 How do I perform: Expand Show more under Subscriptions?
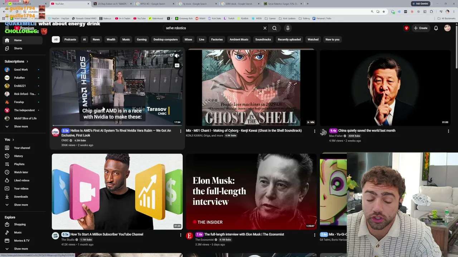pyautogui.click(x=21, y=126)
